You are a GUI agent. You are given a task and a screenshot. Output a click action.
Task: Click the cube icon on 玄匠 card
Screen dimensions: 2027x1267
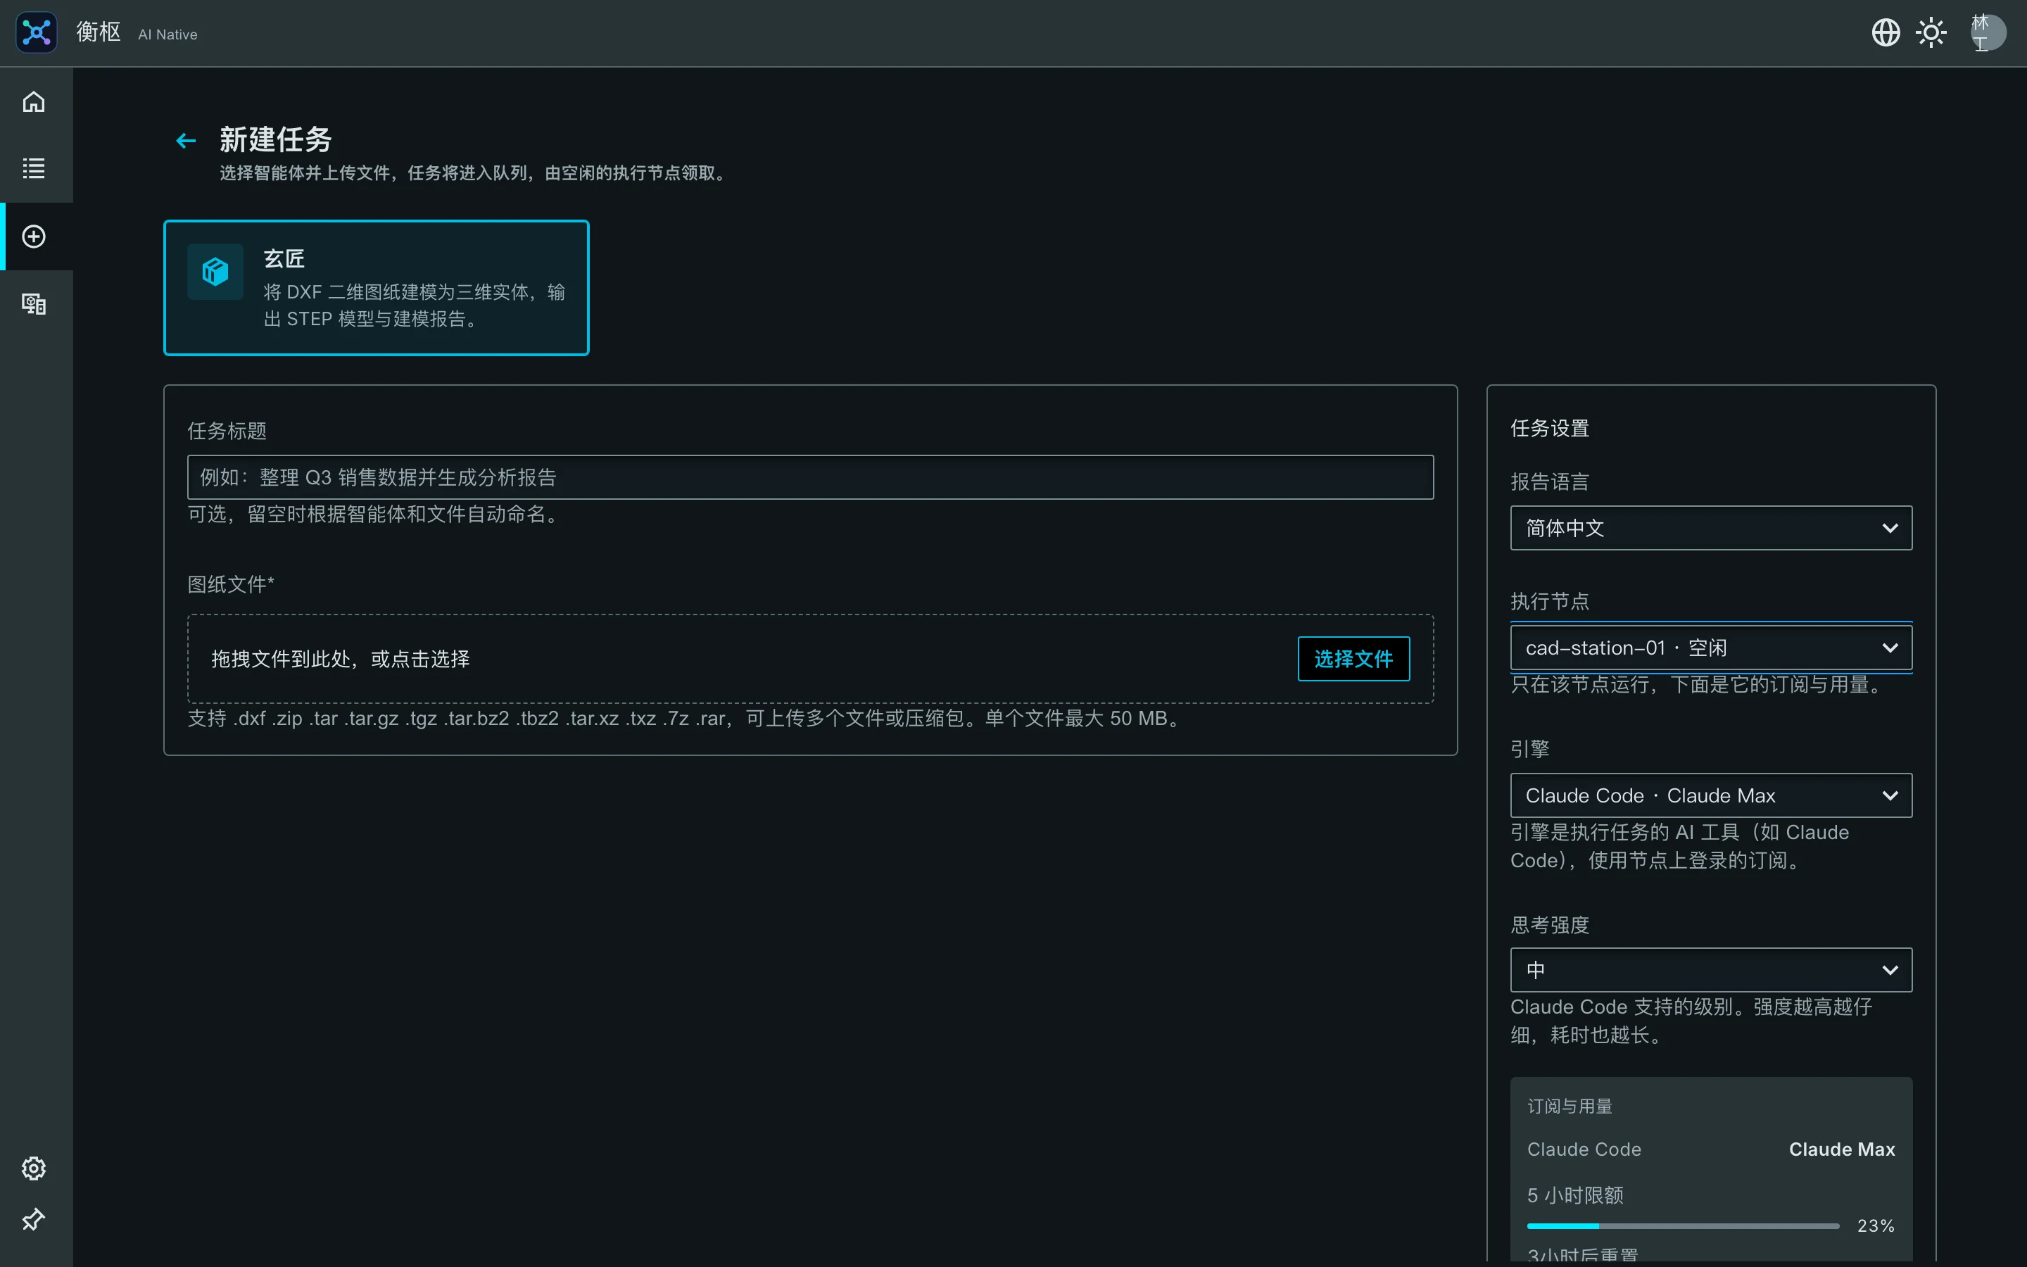pos(215,272)
